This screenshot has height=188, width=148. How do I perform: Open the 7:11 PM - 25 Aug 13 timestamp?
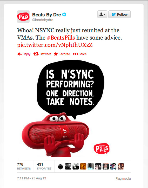[x=32, y=178]
